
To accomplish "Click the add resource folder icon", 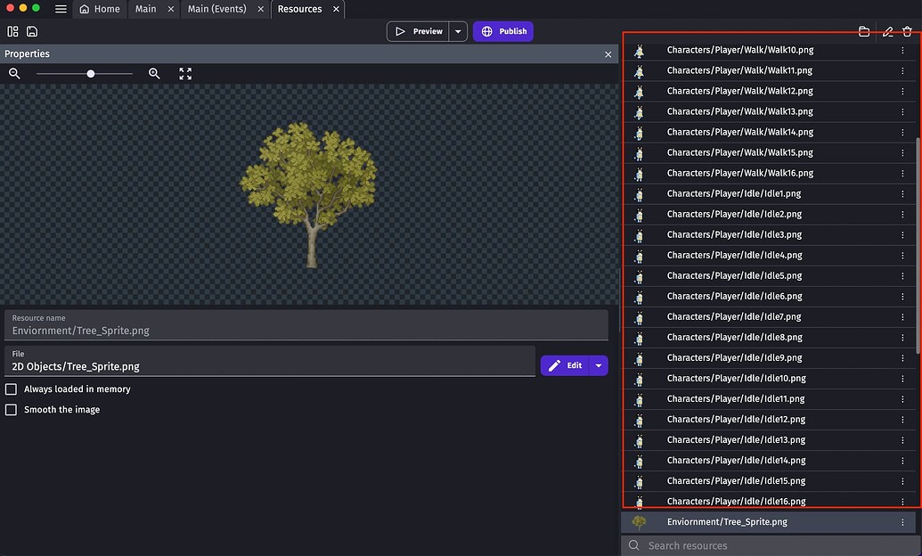I will point(863,31).
